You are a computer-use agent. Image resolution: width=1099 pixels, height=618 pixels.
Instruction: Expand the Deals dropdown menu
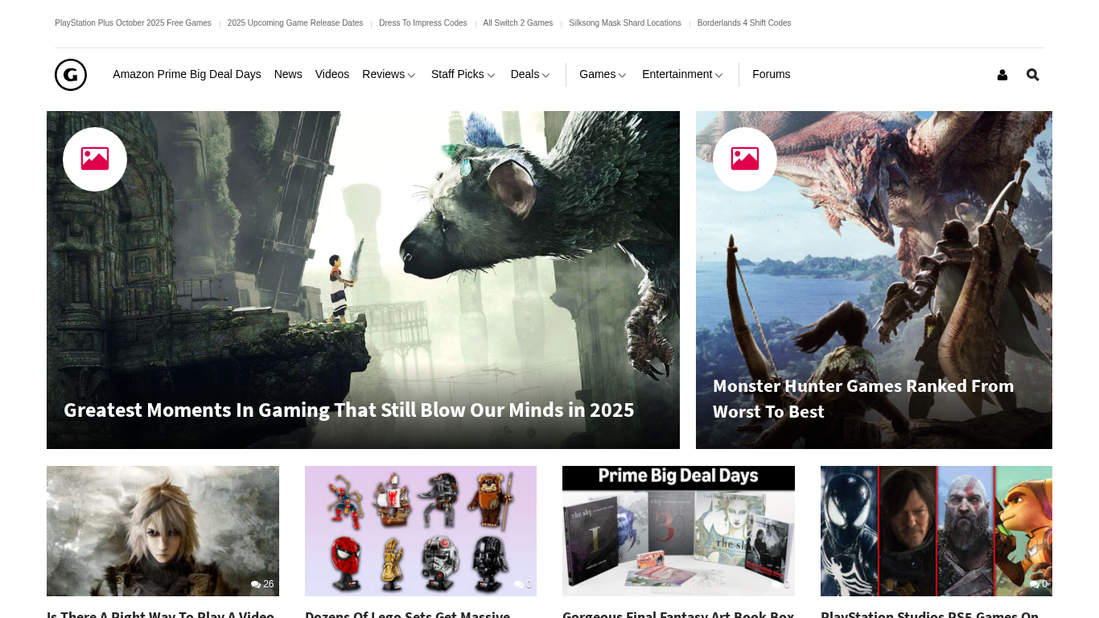530,74
